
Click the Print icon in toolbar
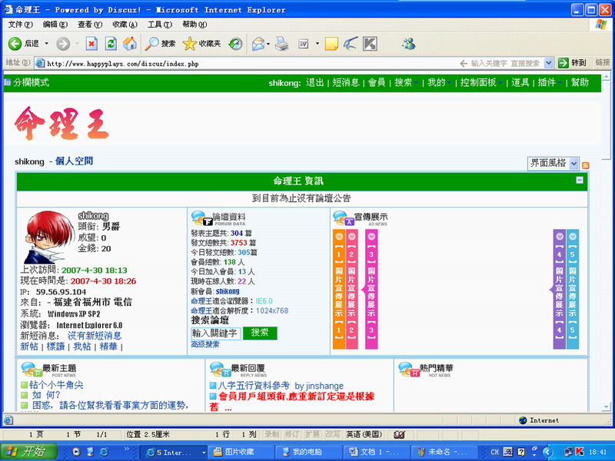282,44
